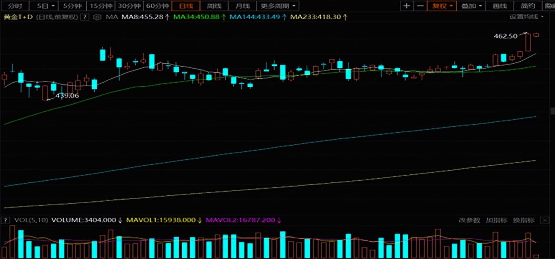This screenshot has height=259, width=555.
Task: Click the 画线 drawing tools button
Action: [499, 6]
